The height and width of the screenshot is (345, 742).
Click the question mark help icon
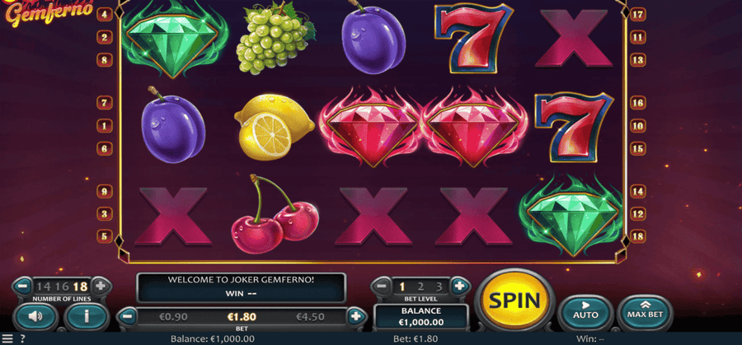coord(22,338)
